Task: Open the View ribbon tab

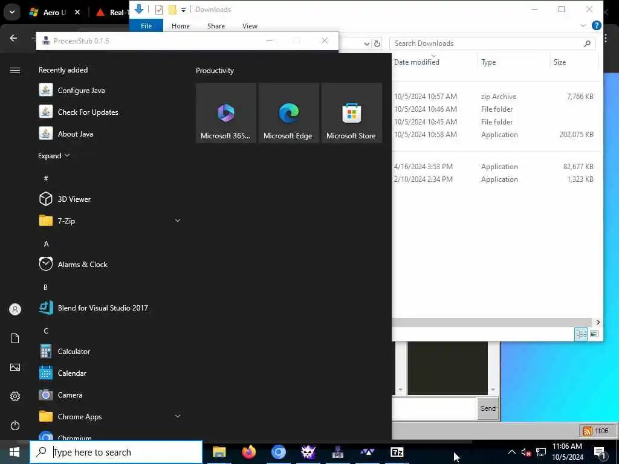Action: tap(250, 25)
